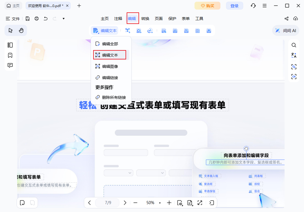
Task: Choose 编辑全部 from the dropdown menu
Action: 111,44
